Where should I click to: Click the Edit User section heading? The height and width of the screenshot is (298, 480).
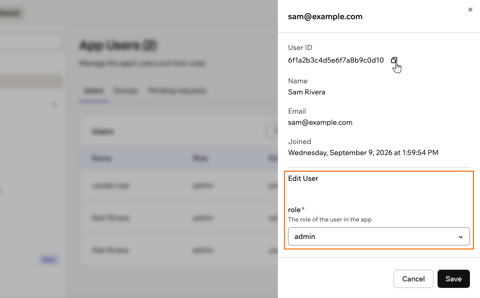303,178
